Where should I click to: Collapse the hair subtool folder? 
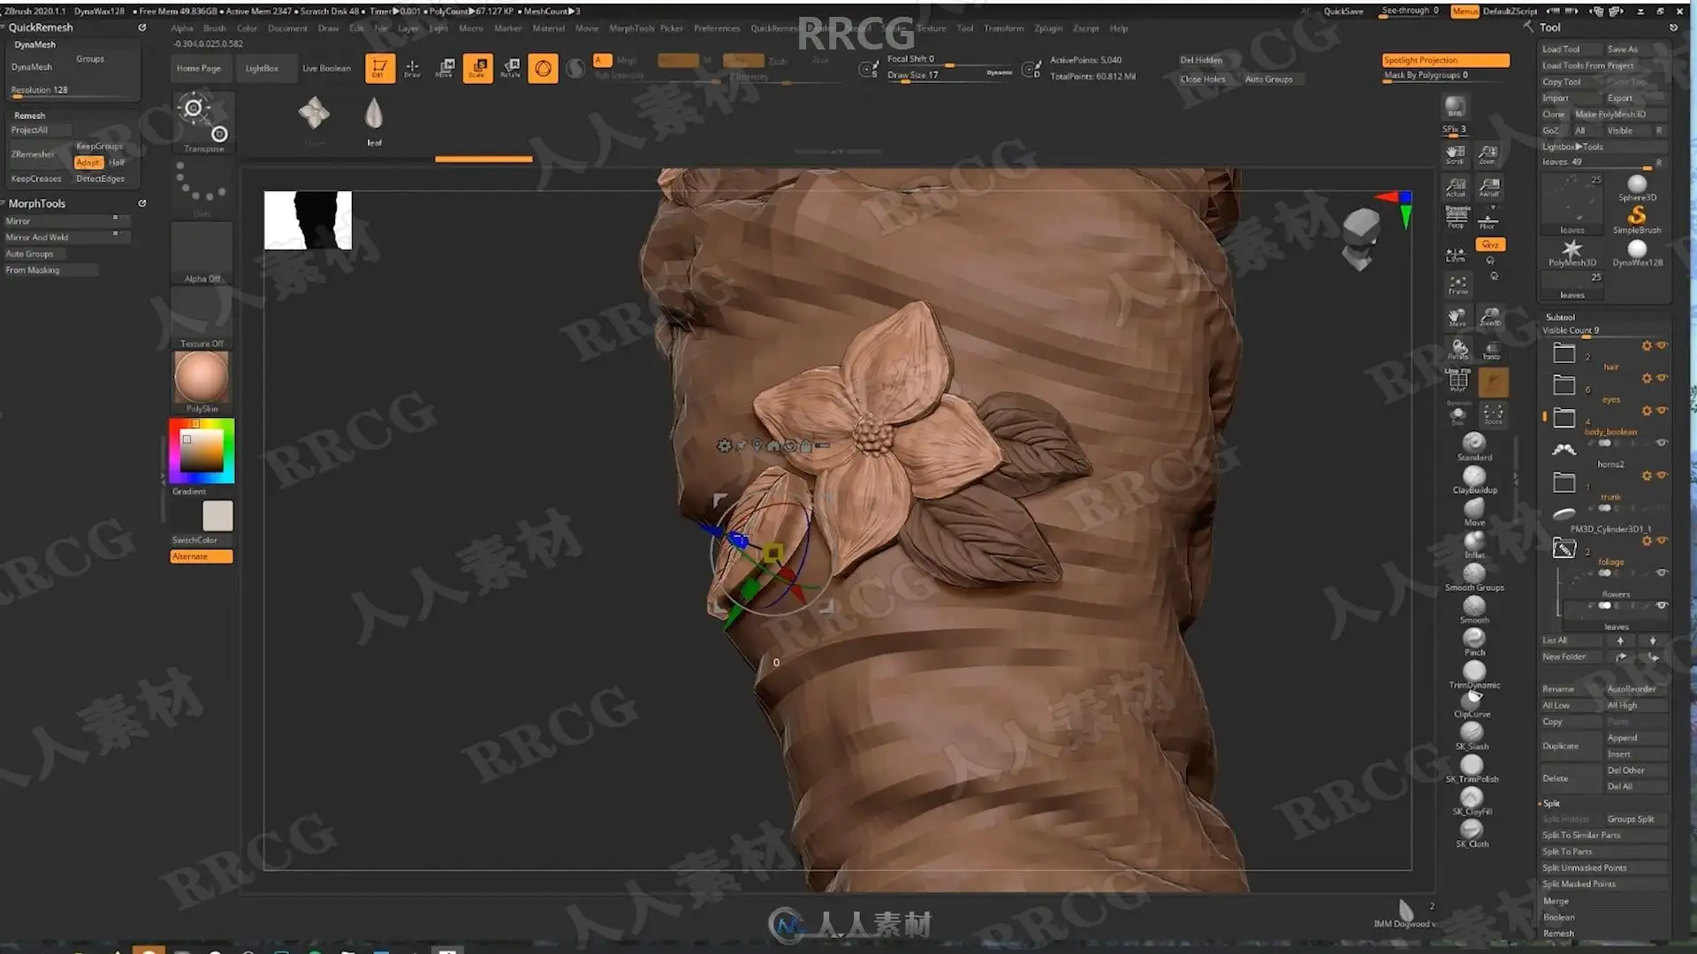pos(1564,352)
